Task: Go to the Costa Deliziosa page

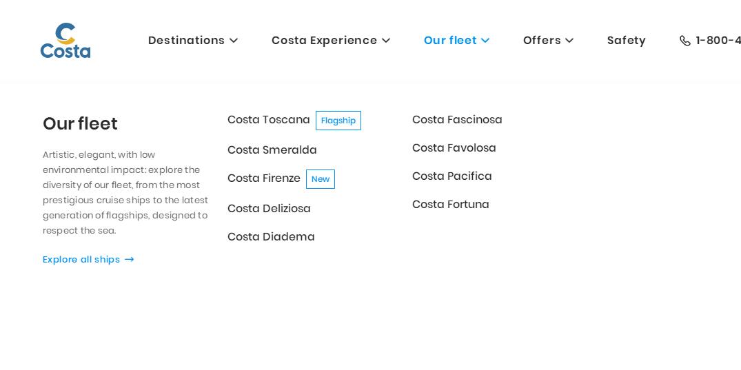Action: coord(269,209)
